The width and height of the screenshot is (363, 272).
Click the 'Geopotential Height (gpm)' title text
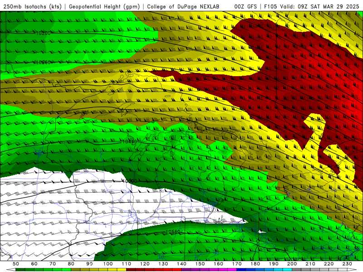pyautogui.click(x=104, y=7)
